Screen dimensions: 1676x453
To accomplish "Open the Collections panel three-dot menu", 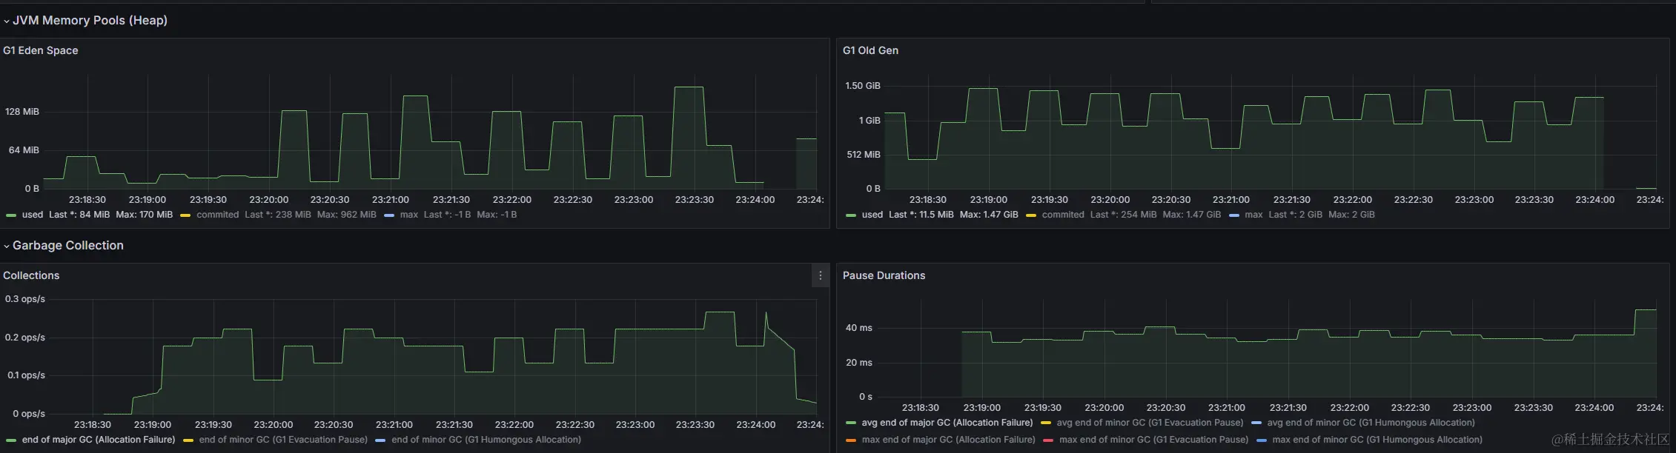I will pos(820,275).
